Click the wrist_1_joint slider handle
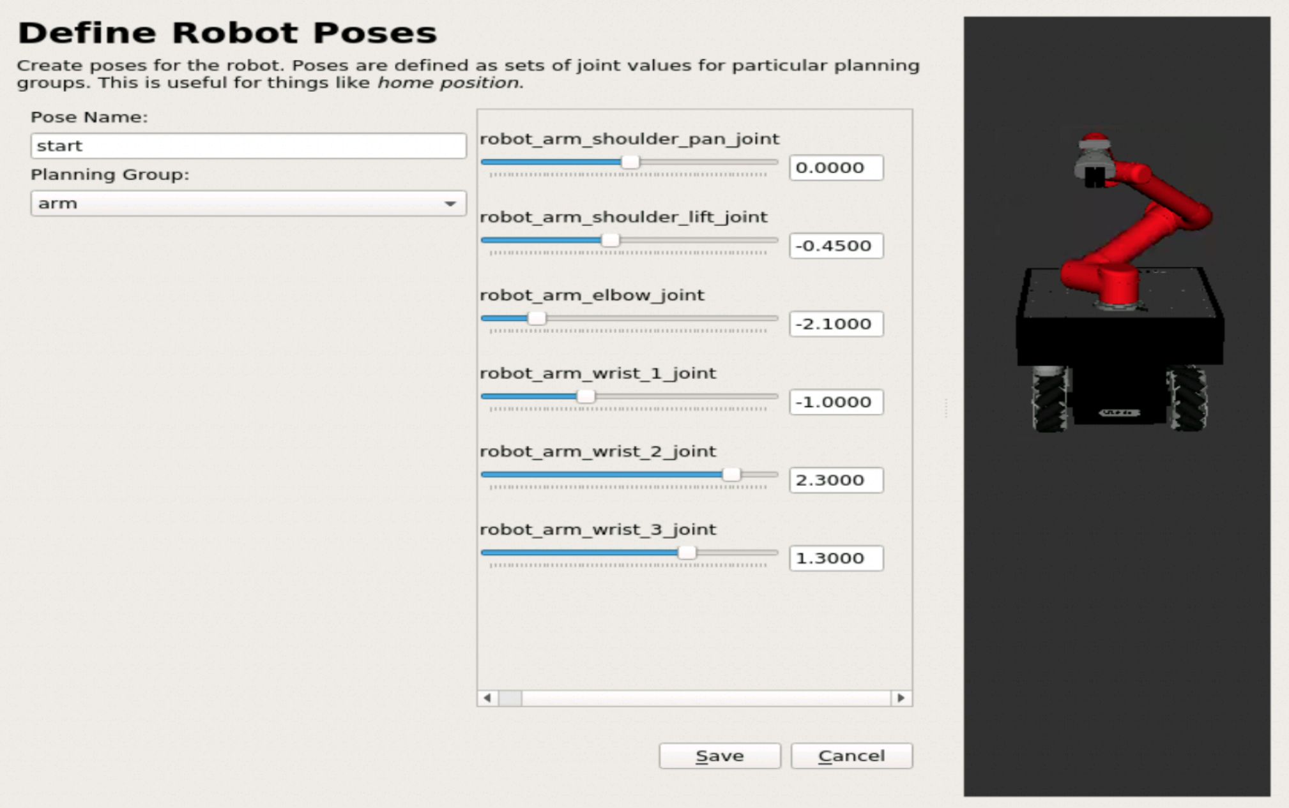1289x808 pixels. coord(586,396)
